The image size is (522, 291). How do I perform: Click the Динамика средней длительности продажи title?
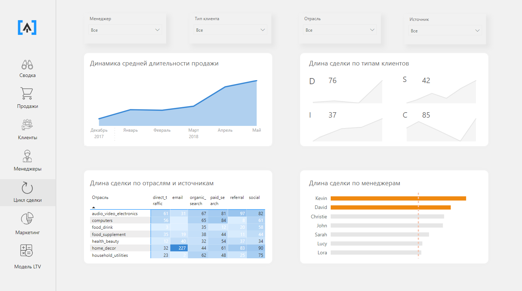(154, 64)
